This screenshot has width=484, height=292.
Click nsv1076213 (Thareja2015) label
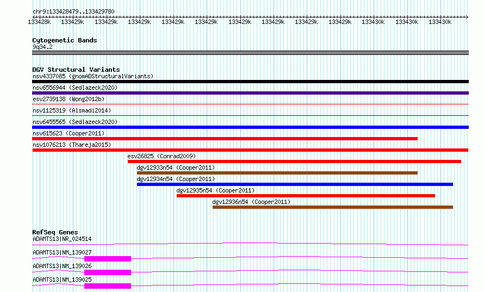[x=72, y=145]
